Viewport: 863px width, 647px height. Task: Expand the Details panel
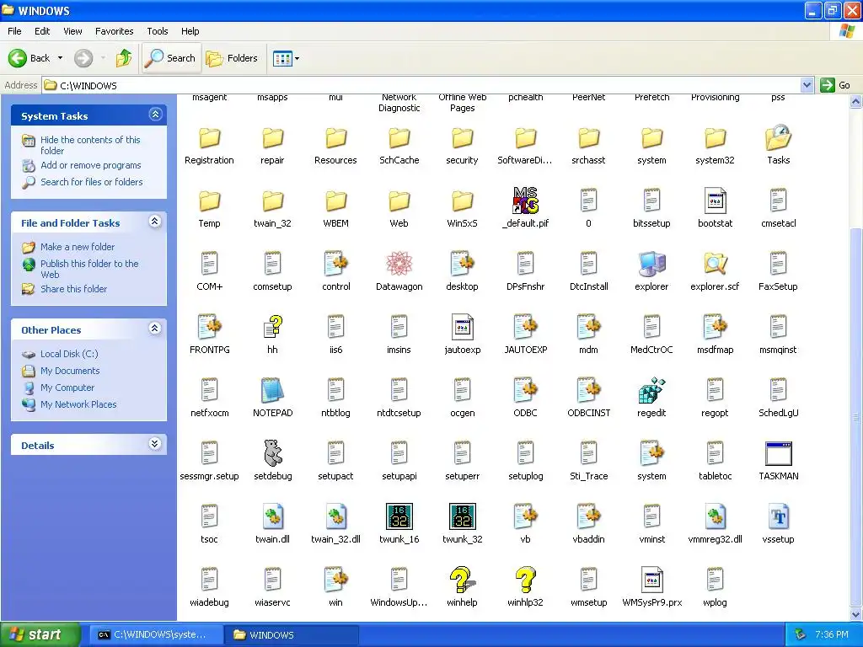point(155,444)
